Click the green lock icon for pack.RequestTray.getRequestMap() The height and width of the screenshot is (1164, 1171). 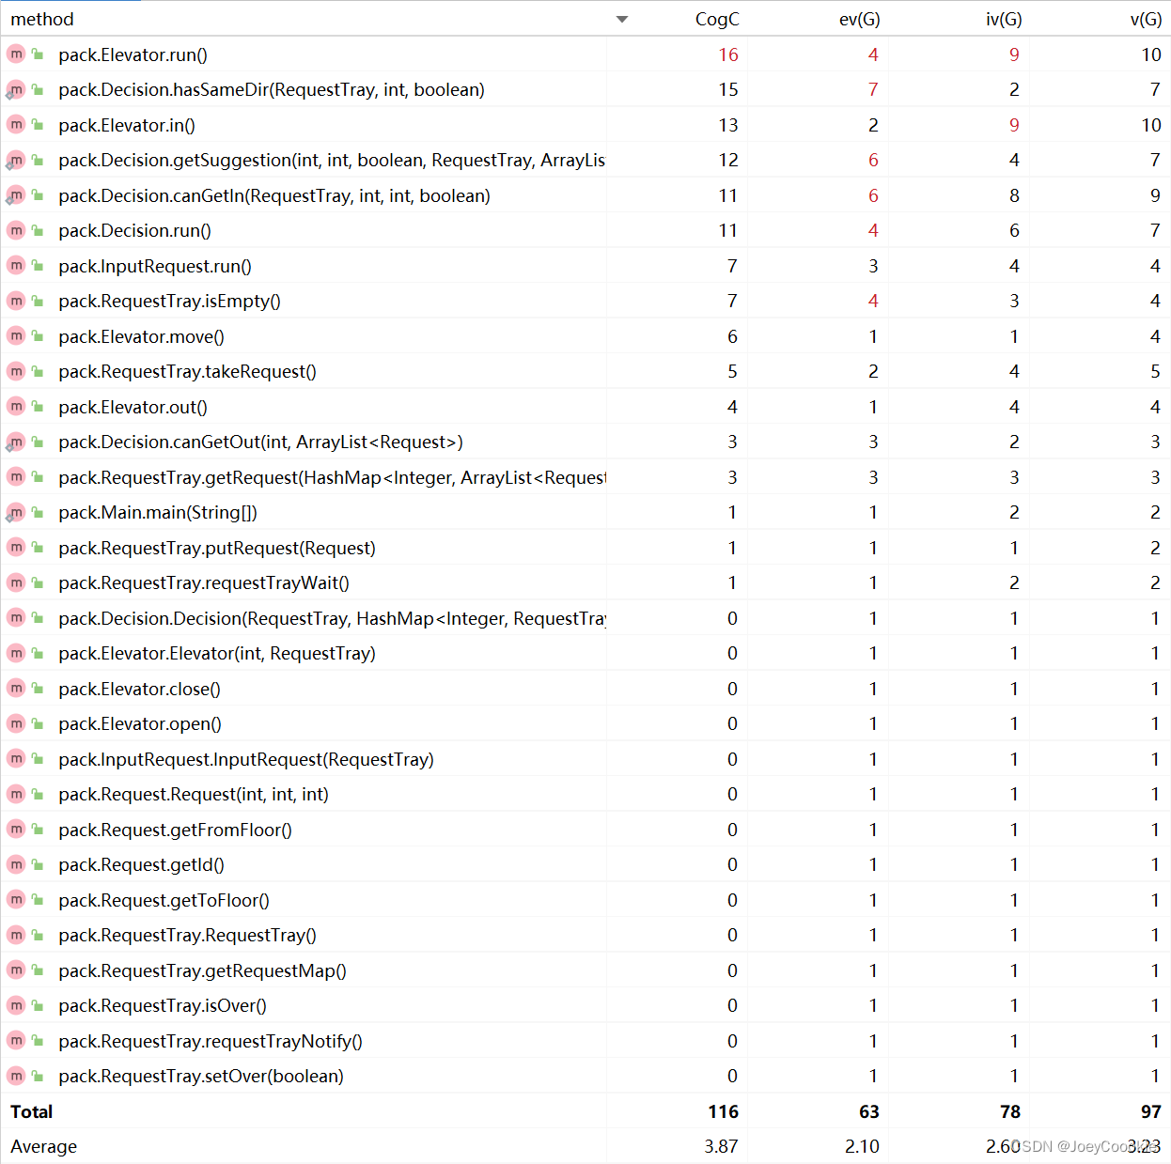click(x=38, y=970)
